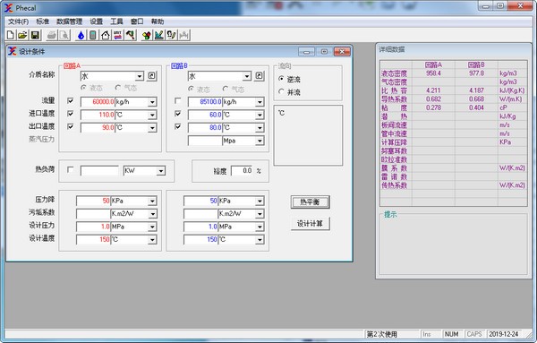The image size is (537, 343).
Task: Open loop A KPa pressure drop dropdown
Action: (x=152, y=201)
